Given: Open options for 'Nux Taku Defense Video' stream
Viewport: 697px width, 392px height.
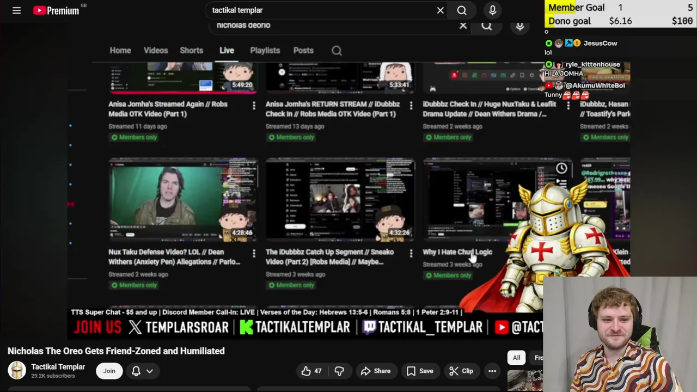Looking at the screenshot, I should [x=254, y=253].
